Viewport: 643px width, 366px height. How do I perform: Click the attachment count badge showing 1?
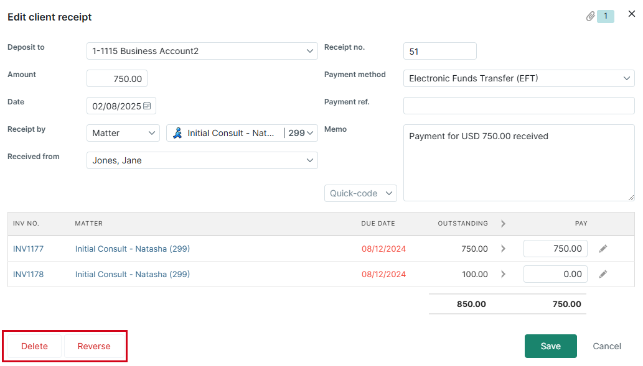tap(605, 16)
